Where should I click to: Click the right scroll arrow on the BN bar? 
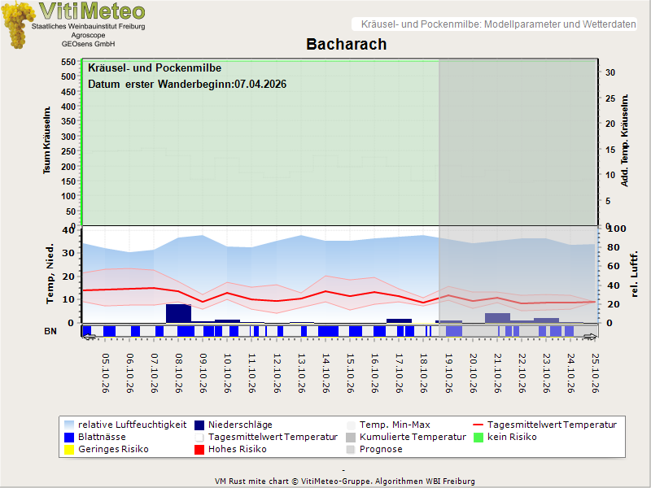[590, 337]
